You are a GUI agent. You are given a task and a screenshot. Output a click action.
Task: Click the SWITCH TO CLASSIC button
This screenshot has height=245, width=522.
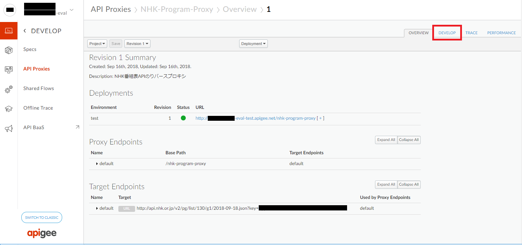(x=42, y=217)
